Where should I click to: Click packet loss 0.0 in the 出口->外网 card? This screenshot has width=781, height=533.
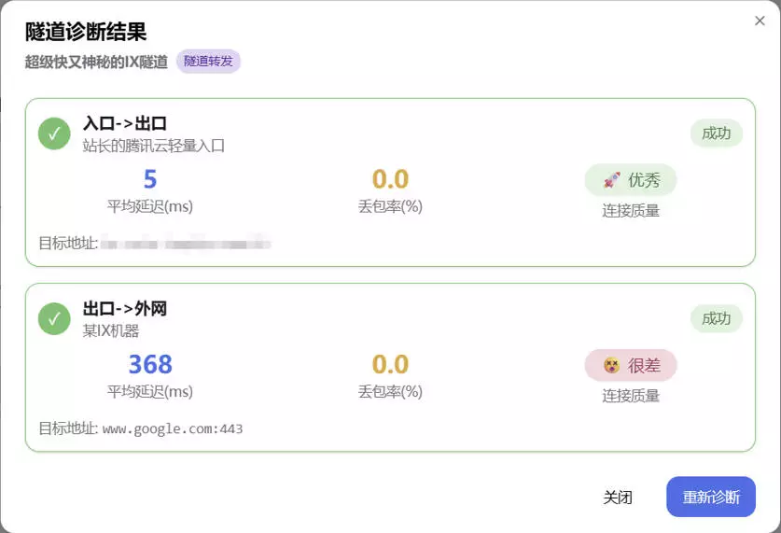[x=390, y=364]
